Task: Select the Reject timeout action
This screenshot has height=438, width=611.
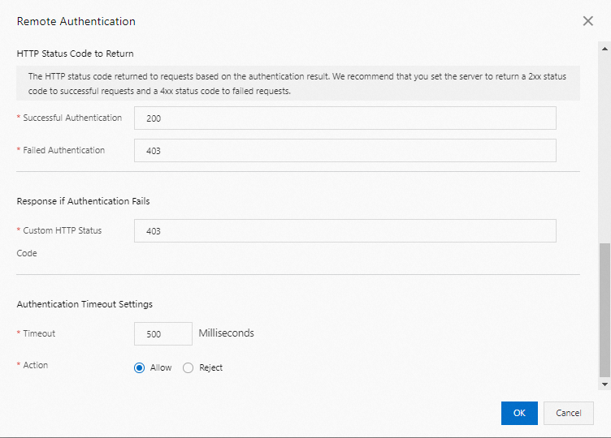Action: (x=188, y=367)
